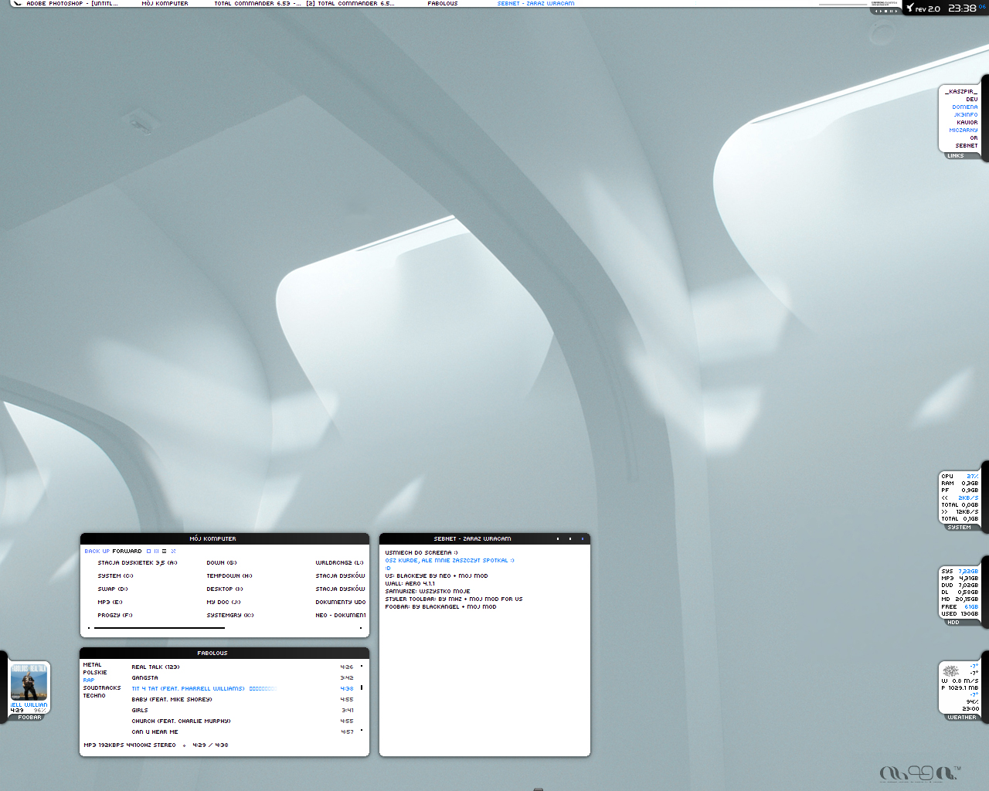Open OR link in Links widget
Image resolution: width=989 pixels, height=791 pixels.
(x=974, y=138)
